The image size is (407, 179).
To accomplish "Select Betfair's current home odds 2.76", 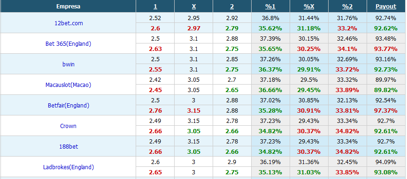I will pyautogui.click(x=155, y=111).
